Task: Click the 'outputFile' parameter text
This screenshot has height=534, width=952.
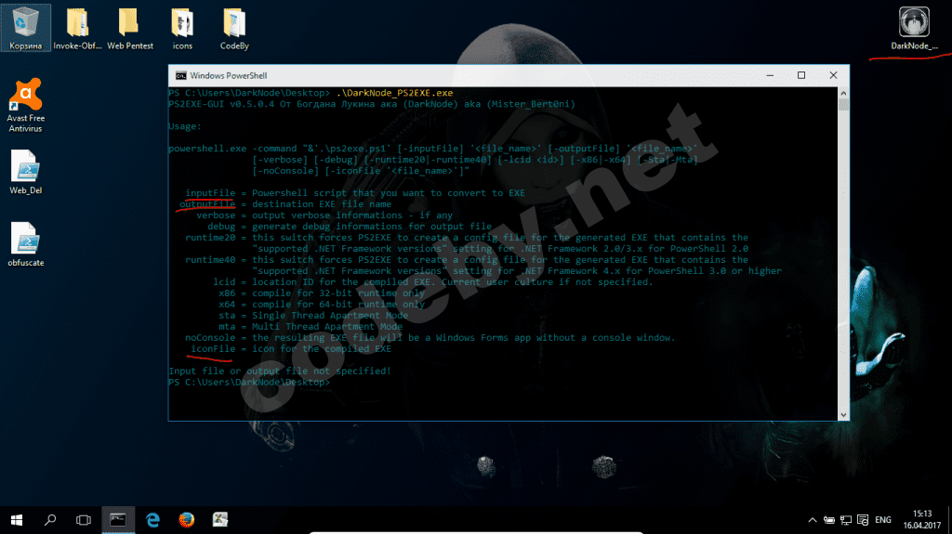Action: click(207, 204)
